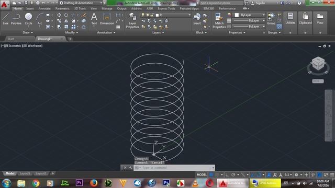Toggle MODEL space button in status bar
The image size is (335, 188).
[202, 175]
